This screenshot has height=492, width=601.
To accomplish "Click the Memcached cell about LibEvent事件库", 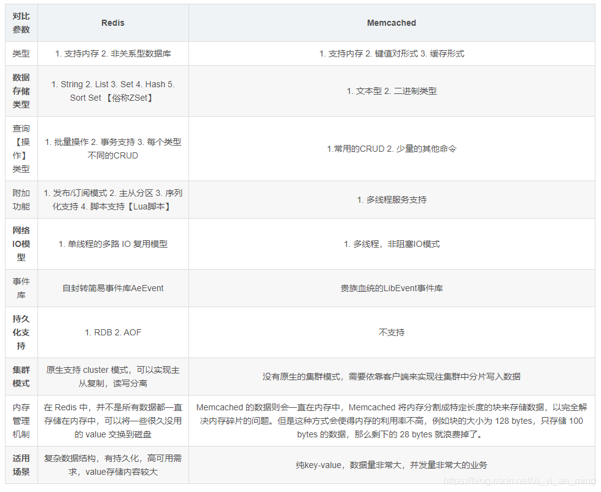I will point(391,288).
